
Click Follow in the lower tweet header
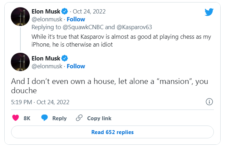(x=76, y=66)
